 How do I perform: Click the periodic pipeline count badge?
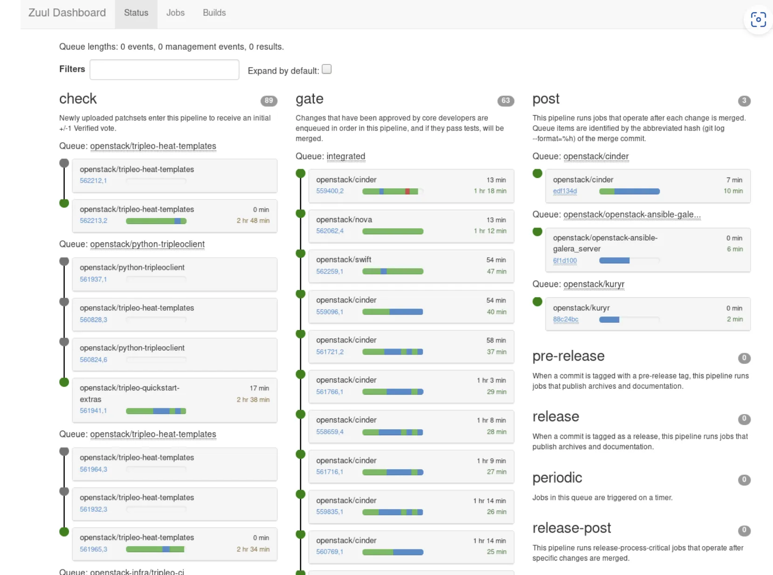click(x=744, y=479)
